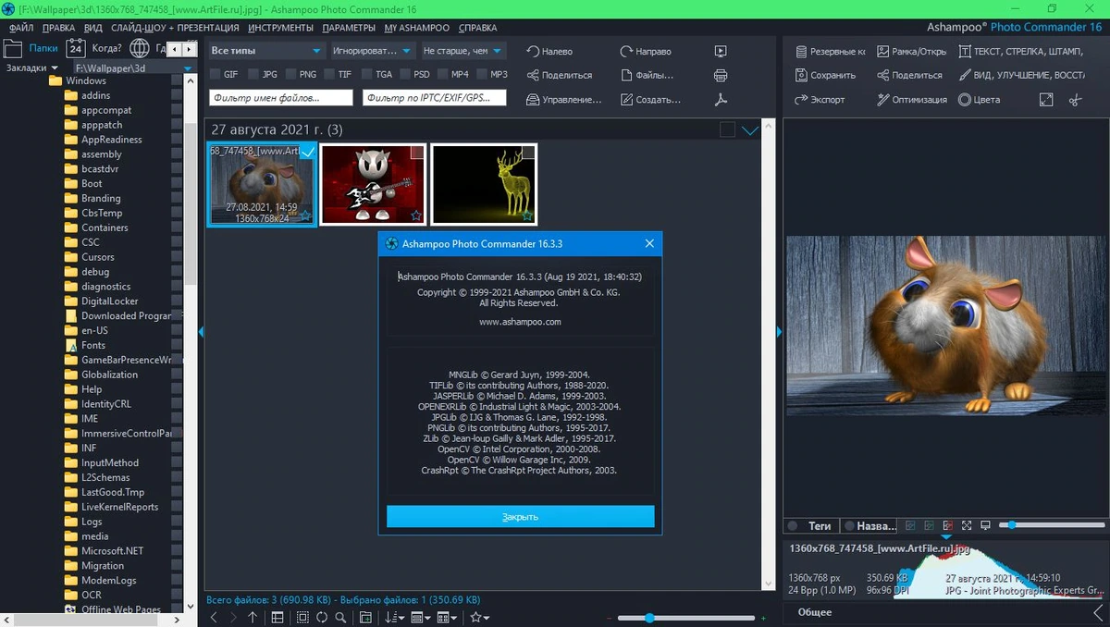This screenshot has height=627, width=1110.
Task: Open the ПАРАМЕТРЫ menu
Action: [349, 28]
